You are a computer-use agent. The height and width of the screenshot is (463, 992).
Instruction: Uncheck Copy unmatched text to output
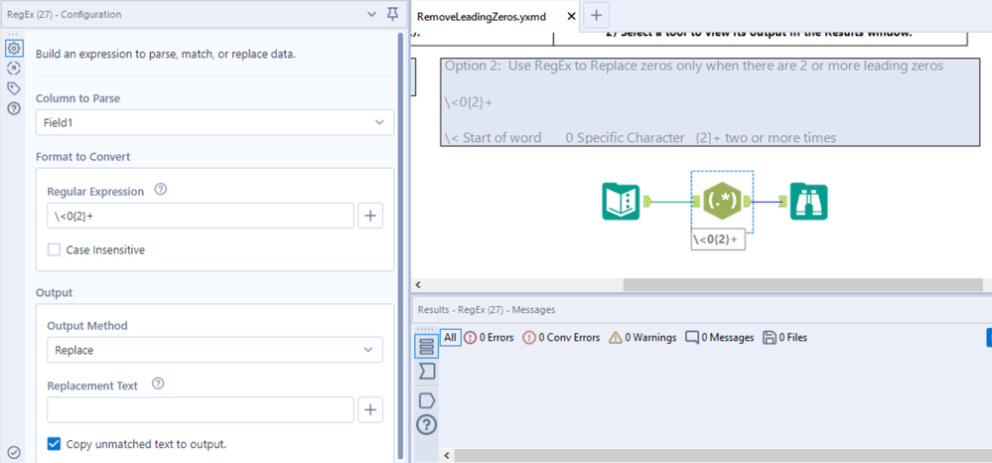[54, 444]
